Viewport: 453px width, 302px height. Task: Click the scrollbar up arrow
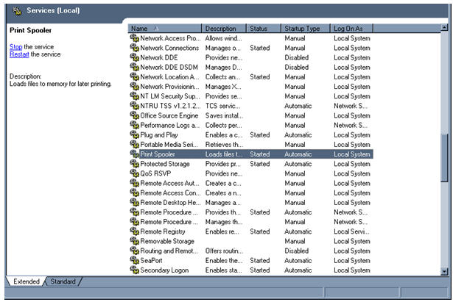point(444,28)
